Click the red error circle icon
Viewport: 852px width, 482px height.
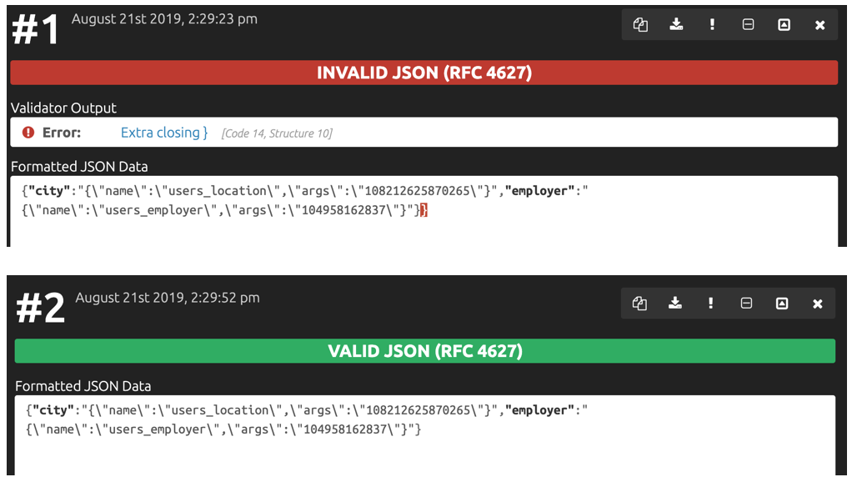[x=28, y=133]
